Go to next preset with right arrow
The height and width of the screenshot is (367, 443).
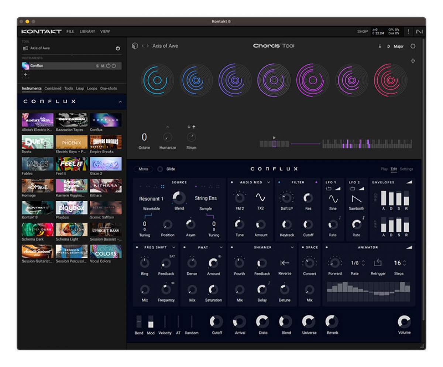pos(148,46)
